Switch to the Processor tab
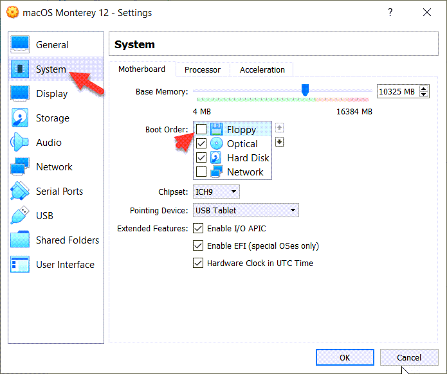The width and height of the screenshot is (447, 374). [x=202, y=69]
